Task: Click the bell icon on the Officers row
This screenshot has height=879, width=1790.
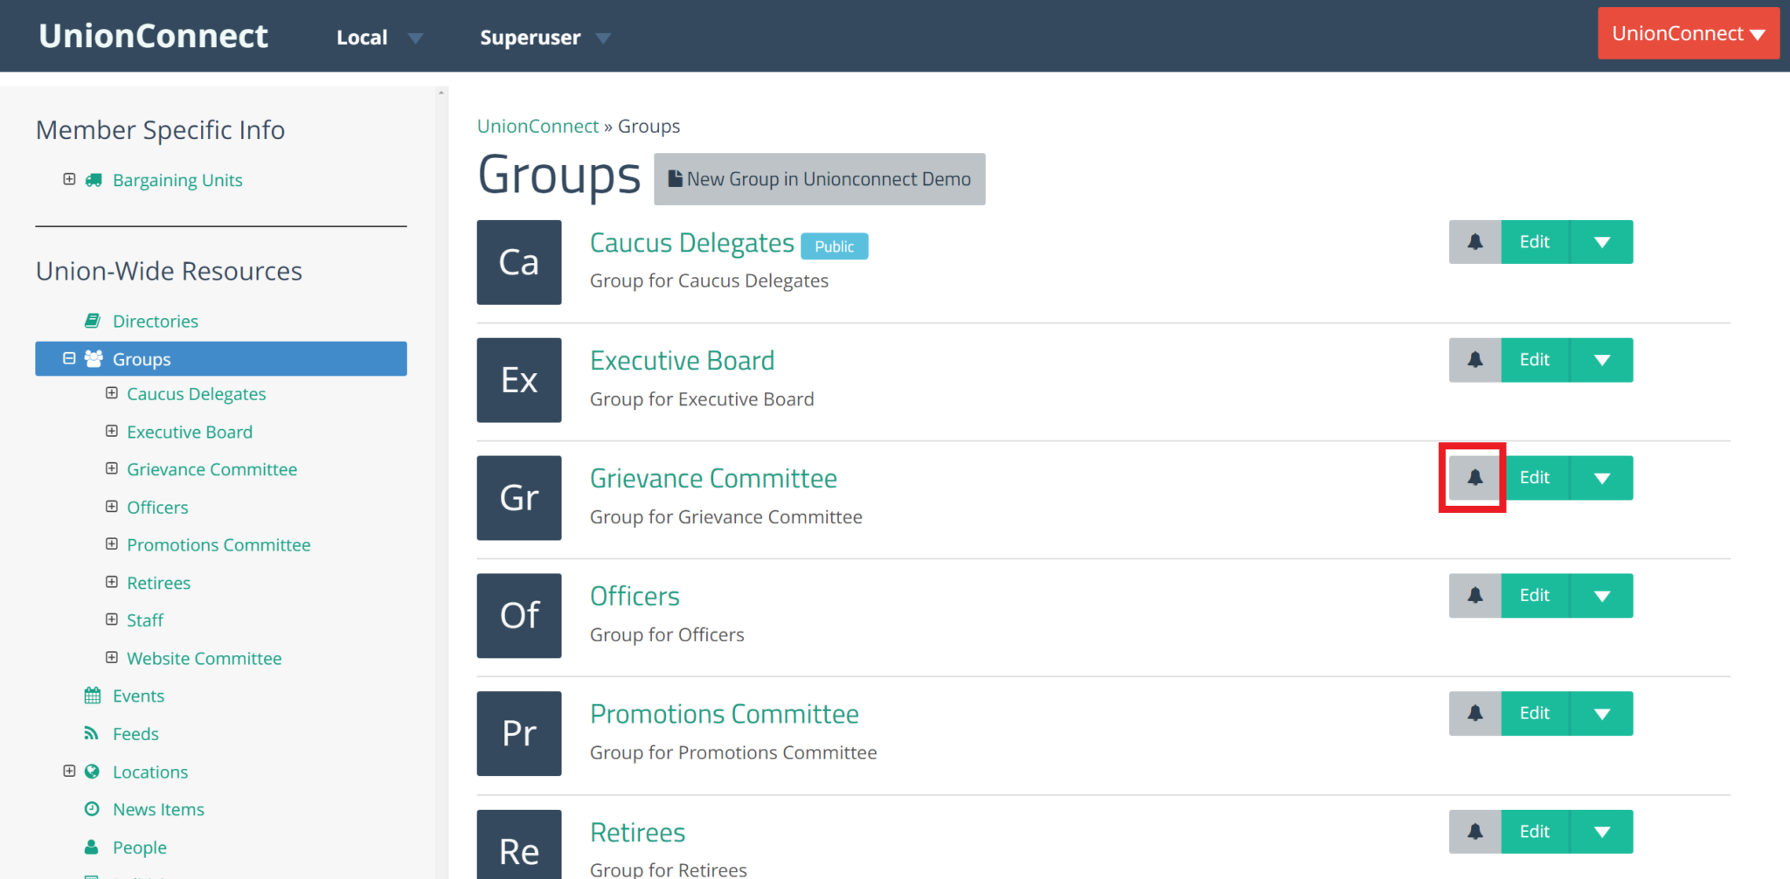Action: [1474, 595]
